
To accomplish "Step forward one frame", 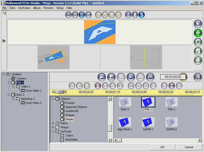I will tap(131, 77).
